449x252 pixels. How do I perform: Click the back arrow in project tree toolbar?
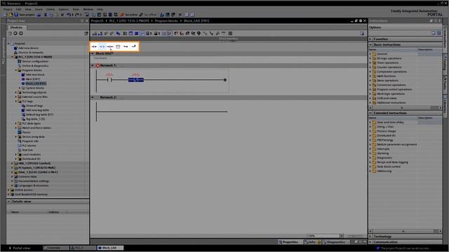(15, 34)
